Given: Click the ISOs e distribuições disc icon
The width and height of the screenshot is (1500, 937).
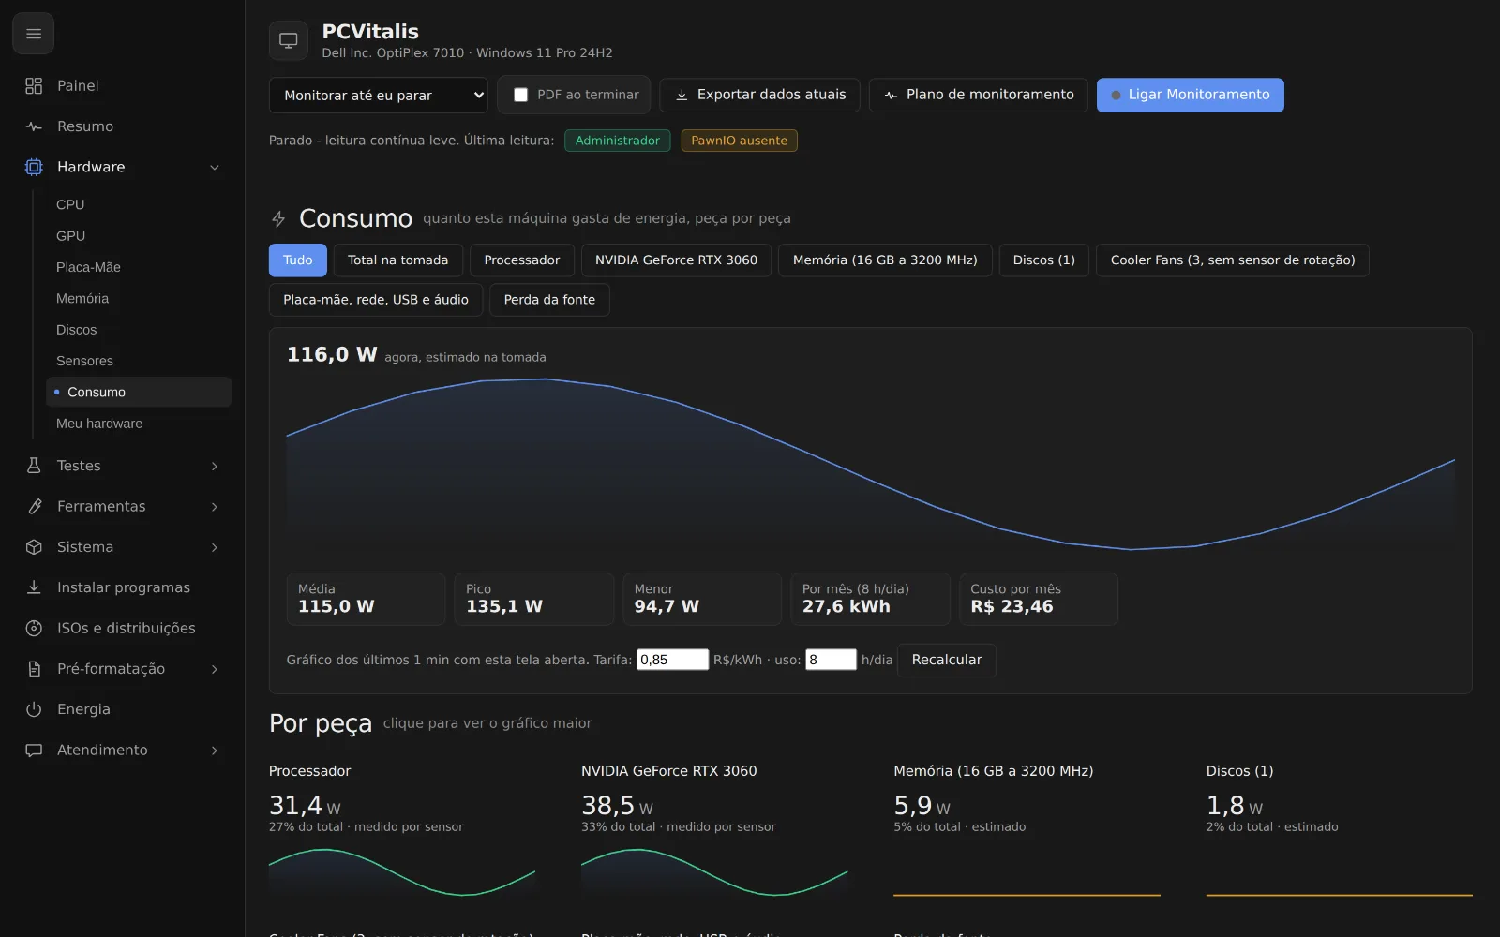Looking at the screenshot, I should [x=34, y=628].
